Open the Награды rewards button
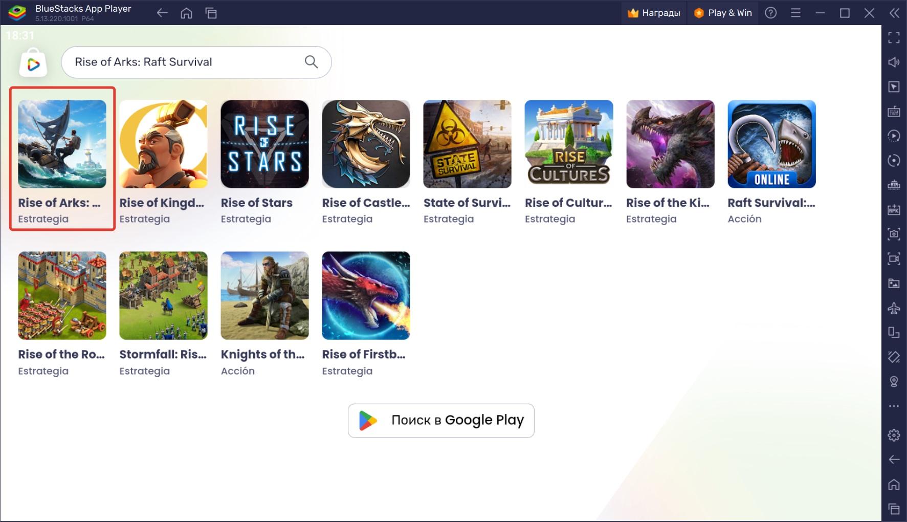 654,13
